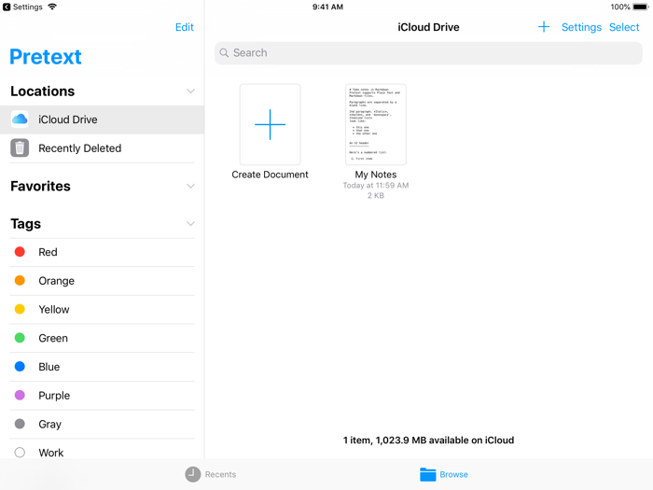Expand the Favorites section chevron
This screenshot has width=653, height=490.
(x=190, y=187)
